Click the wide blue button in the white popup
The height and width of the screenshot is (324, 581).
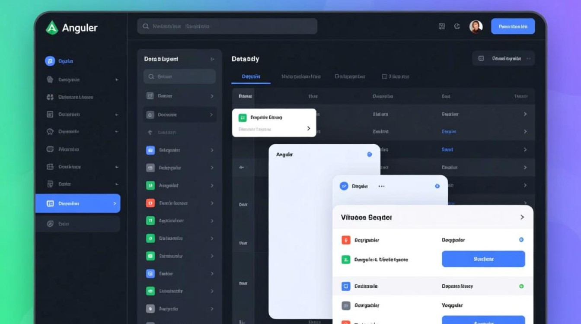[483, 259]
